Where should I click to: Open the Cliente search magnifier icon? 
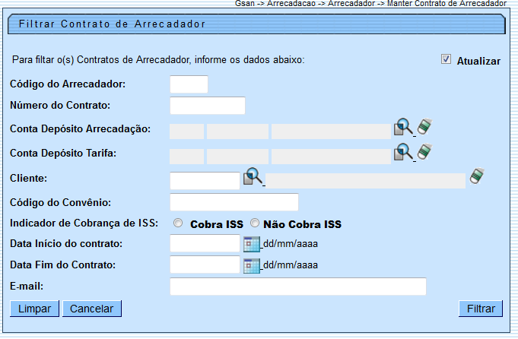click(253, 176)
